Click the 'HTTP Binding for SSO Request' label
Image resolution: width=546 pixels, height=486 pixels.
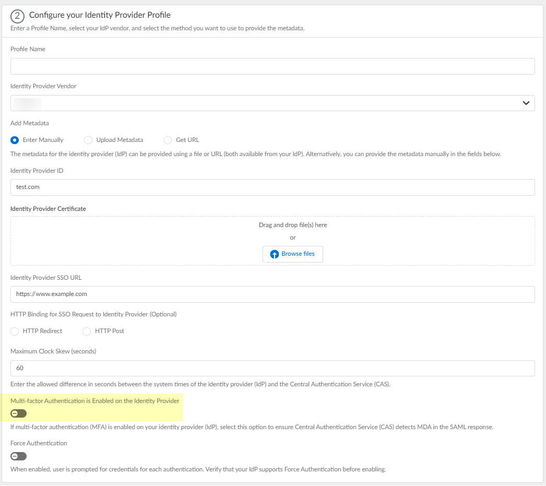click(93, 314)
